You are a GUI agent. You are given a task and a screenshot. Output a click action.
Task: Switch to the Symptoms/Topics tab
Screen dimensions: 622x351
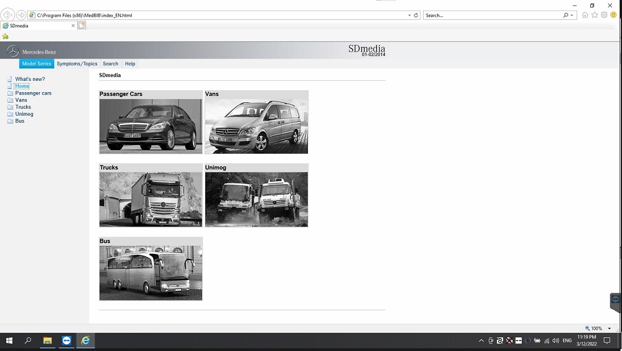click(77, 63)
